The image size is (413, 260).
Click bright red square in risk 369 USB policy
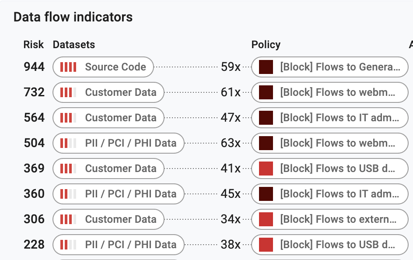[x=266, y=169]
